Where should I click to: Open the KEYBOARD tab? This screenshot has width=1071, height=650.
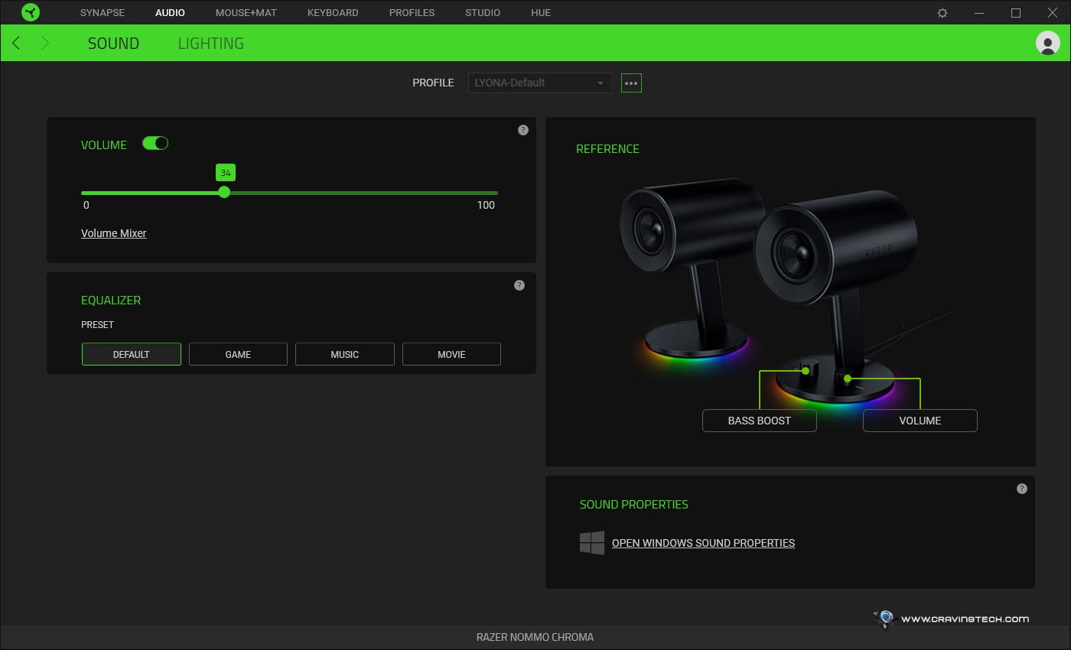coord(333,13)
